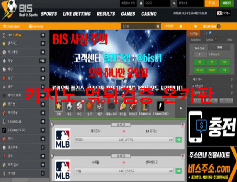Expand +19 markets for 애리조나 match

pyautogui.click(x=179, y=140)
